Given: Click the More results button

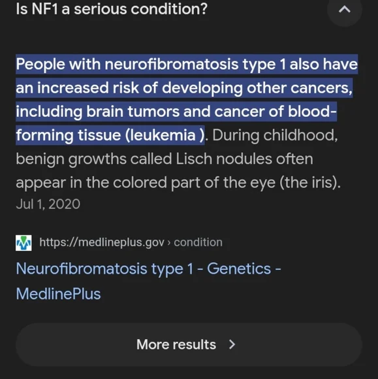Looking at the screenshot, I should pyautogui.click(x=189, y=344).
